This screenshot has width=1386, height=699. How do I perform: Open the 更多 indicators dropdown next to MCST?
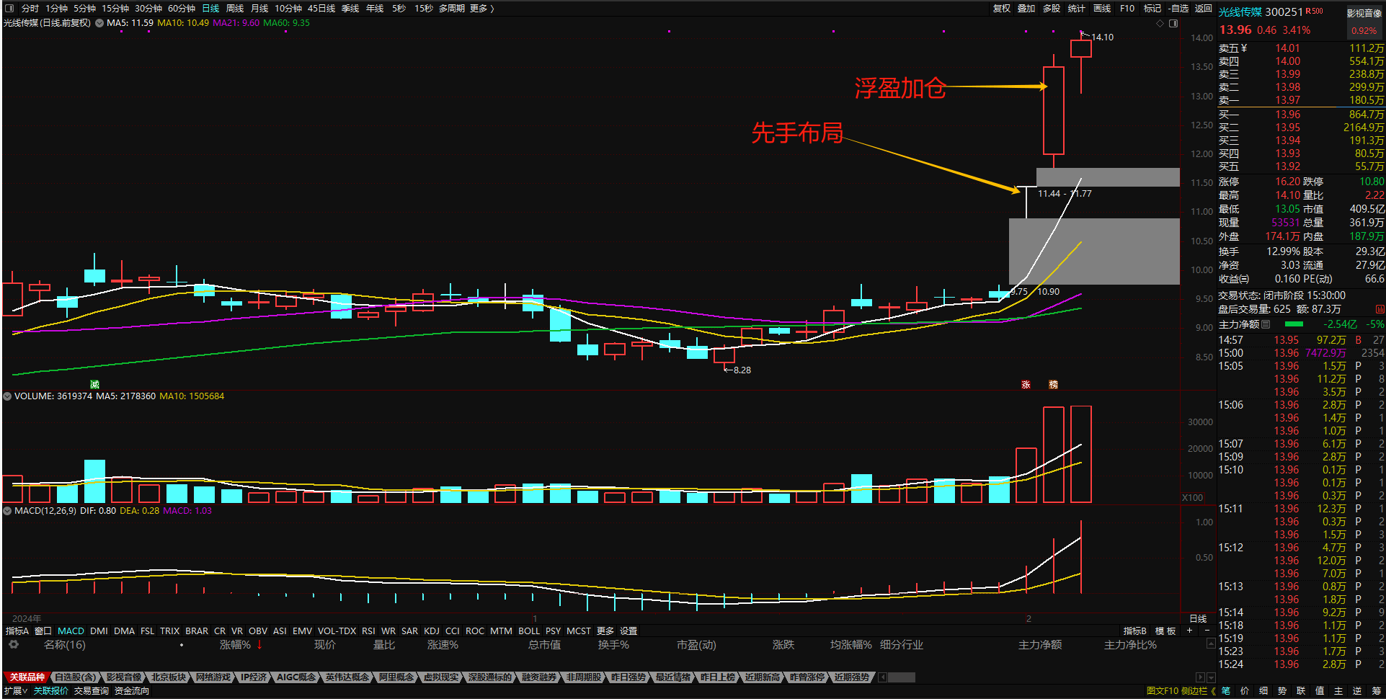(x=605, y=631)
